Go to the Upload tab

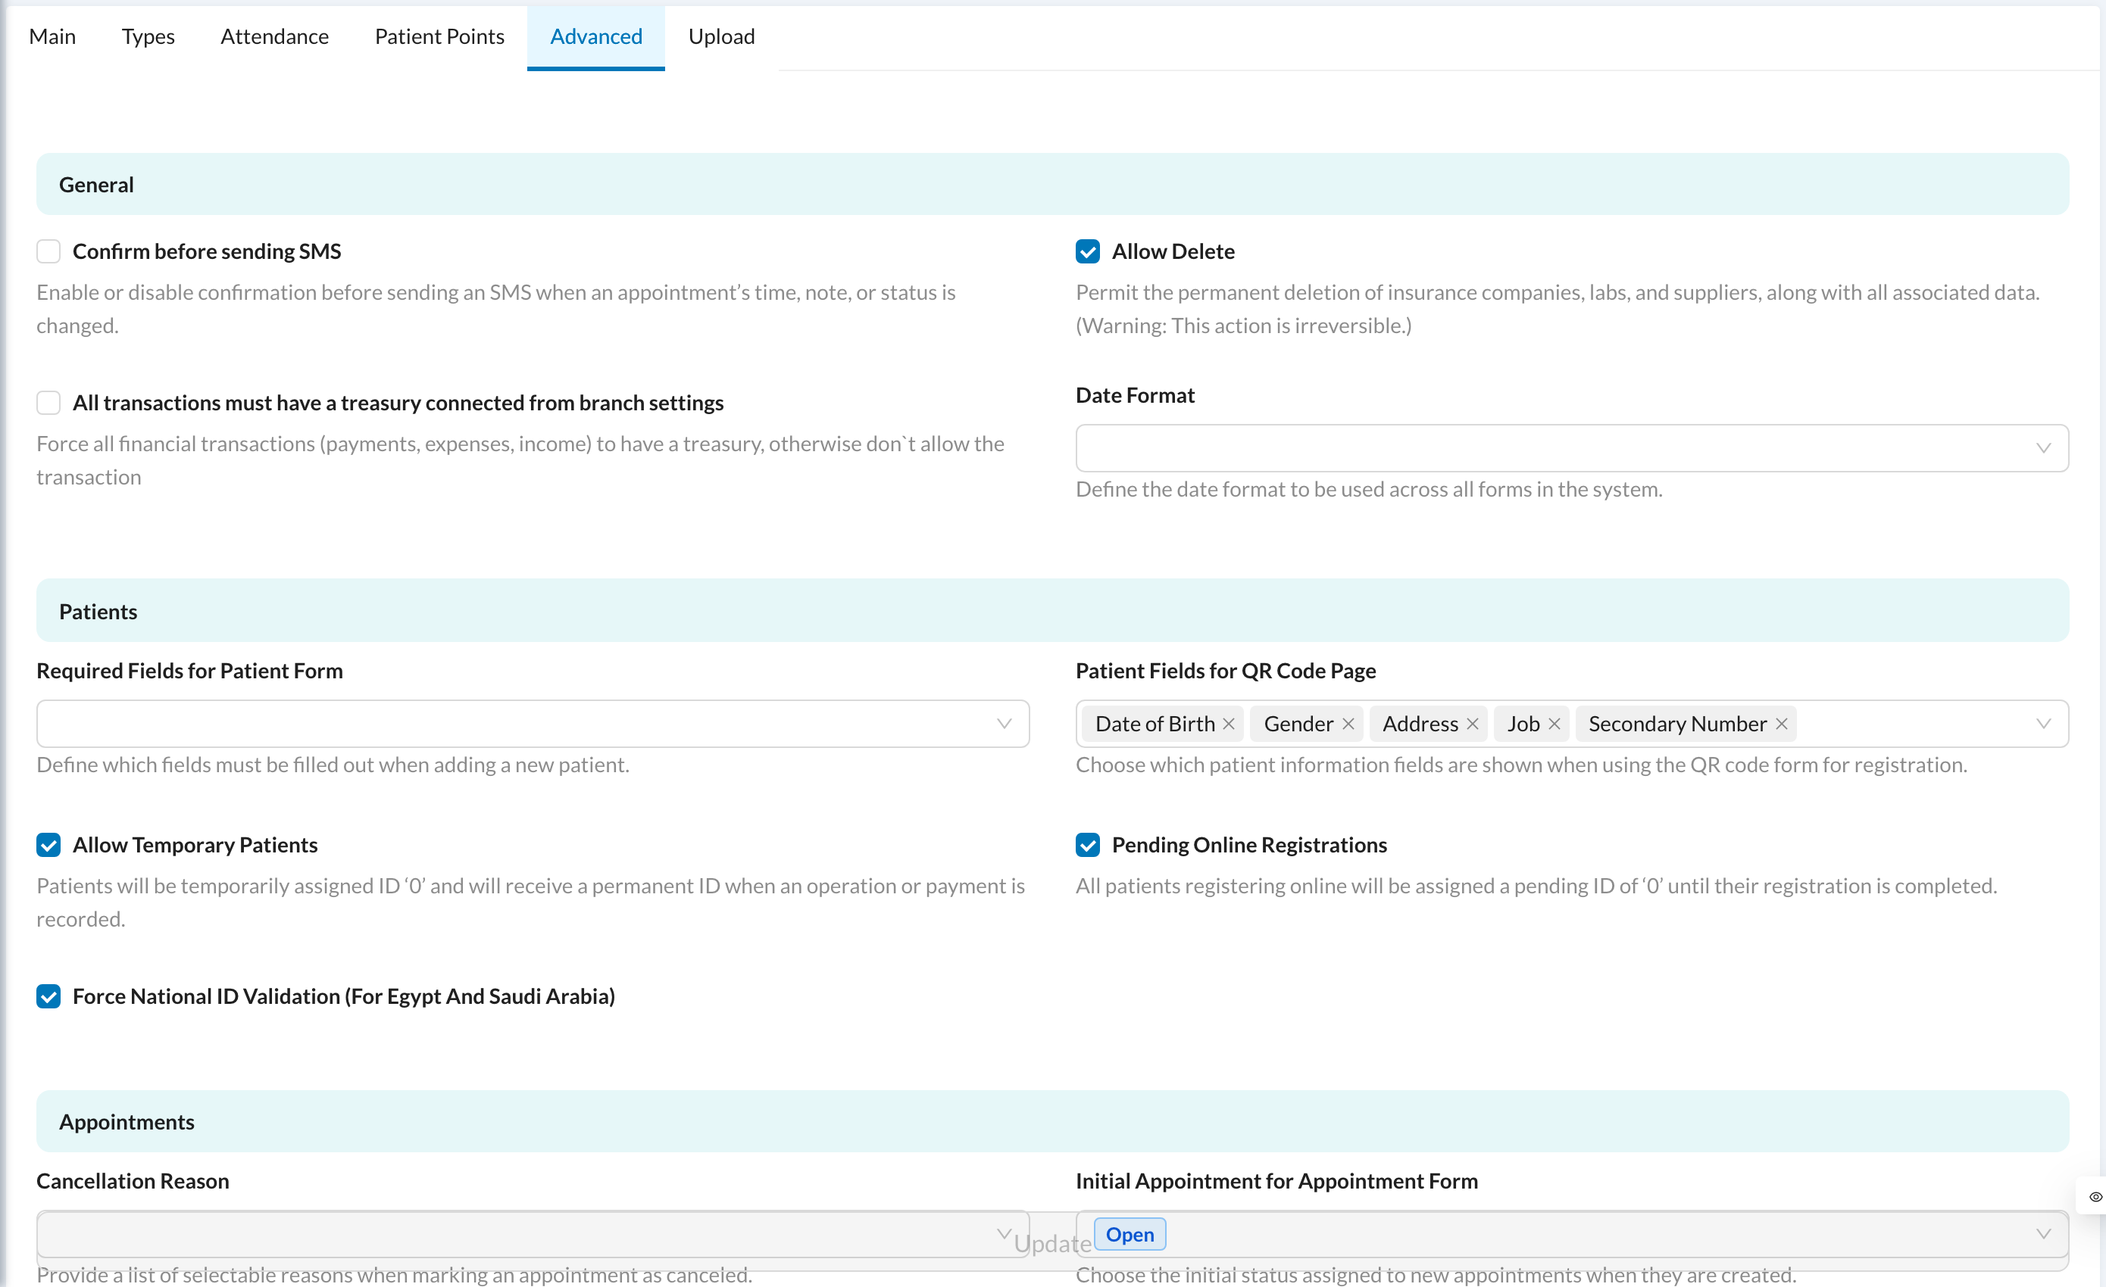coord(721,36)
